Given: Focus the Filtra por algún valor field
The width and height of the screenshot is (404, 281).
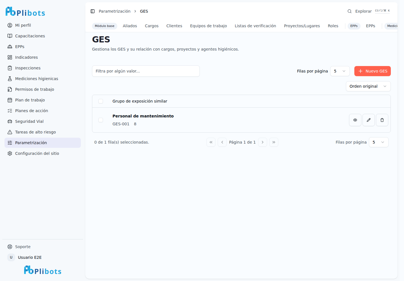Looking at the screenshot, I should (x=146, y=71).
